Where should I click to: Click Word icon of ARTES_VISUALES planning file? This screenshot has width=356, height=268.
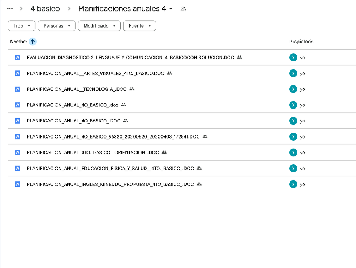point(17,73)
